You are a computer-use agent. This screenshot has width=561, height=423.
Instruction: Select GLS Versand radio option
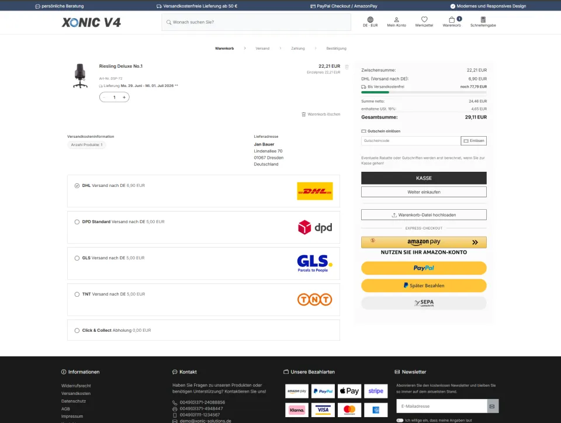77,258
